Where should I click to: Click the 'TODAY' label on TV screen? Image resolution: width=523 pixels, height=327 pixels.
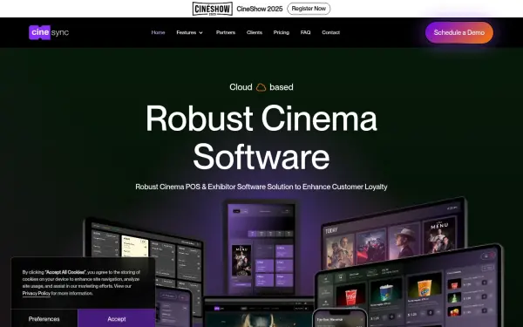point(331,230)
